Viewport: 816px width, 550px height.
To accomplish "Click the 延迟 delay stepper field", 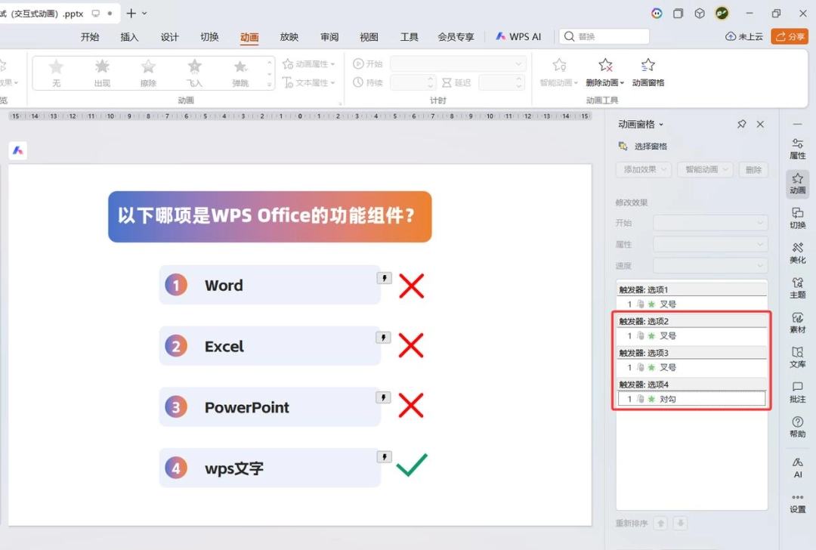I will click(x=501, y=82).
